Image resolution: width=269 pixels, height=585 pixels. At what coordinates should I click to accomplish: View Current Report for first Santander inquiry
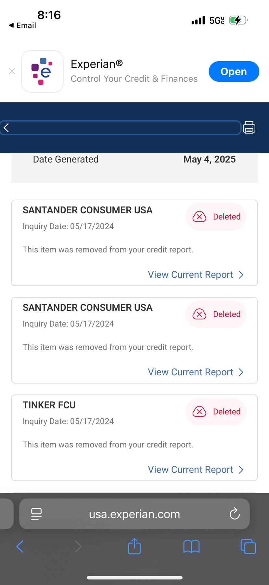tap(196, 275)
